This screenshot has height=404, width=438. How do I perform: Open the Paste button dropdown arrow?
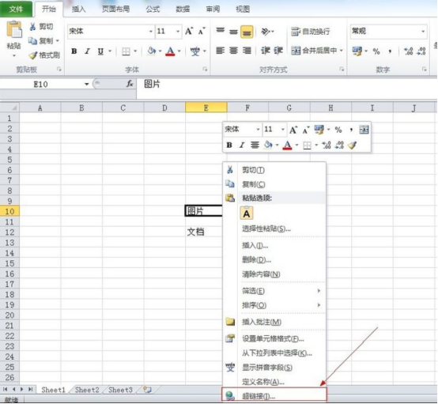[x=14, y=55]
